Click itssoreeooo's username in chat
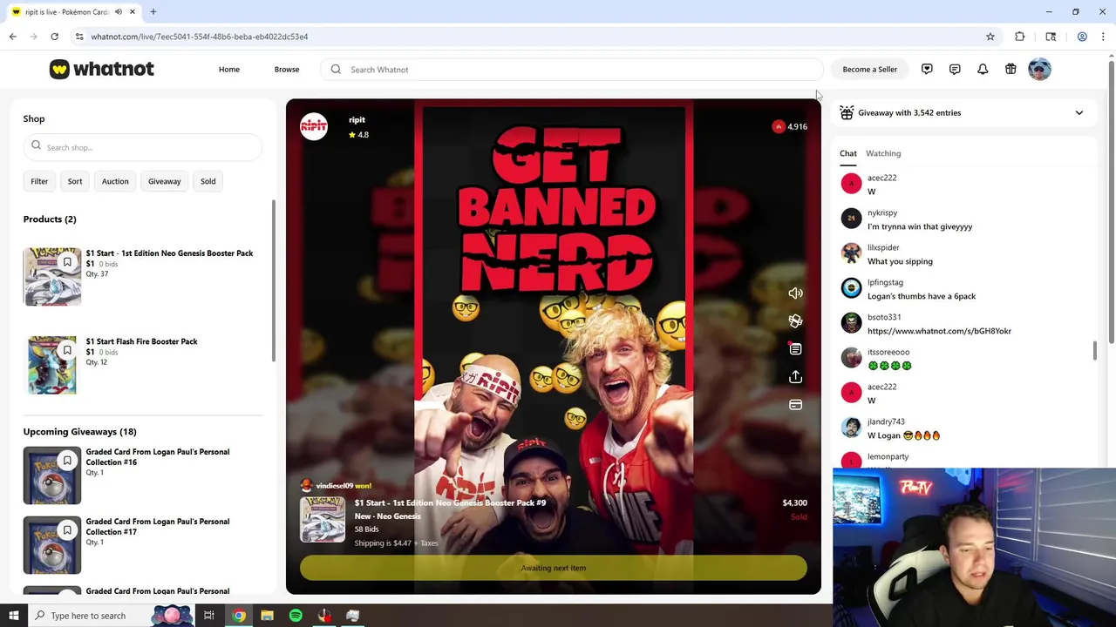The height and width of the screenshot is (627, 1116). (888, 352)
